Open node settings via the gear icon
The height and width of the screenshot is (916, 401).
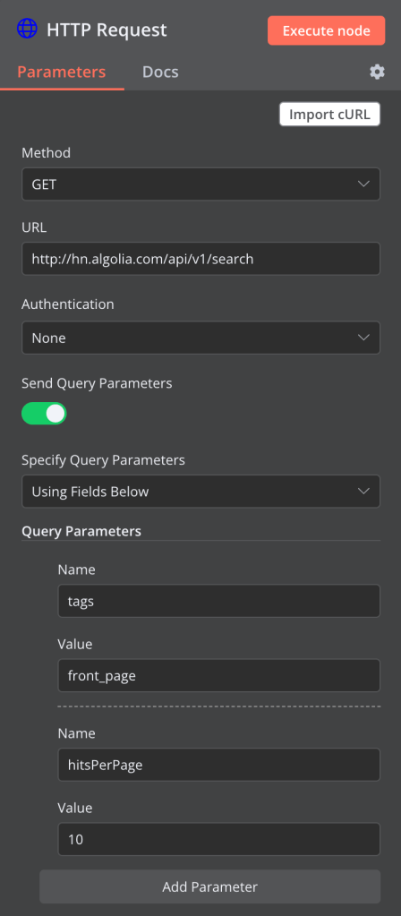click(377, 72)
